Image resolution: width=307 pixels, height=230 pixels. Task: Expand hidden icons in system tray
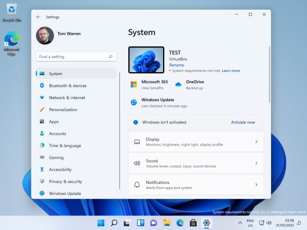240,223
